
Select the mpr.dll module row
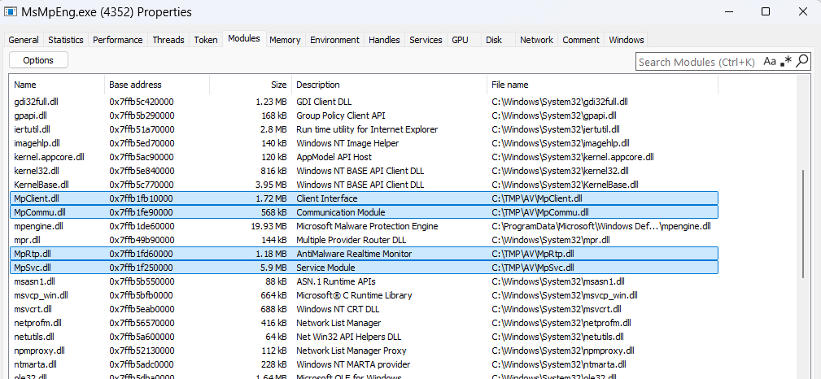tap(364, 240)
